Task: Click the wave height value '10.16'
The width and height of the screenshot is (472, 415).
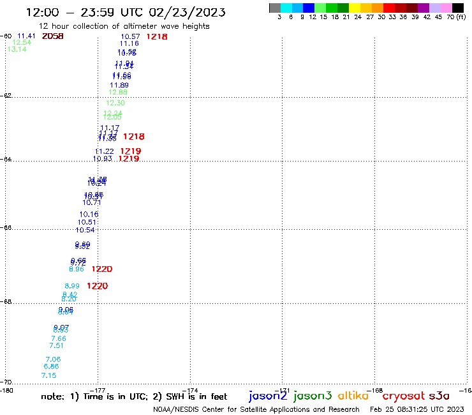Action: pyautogui.click(x=89, y=215)
